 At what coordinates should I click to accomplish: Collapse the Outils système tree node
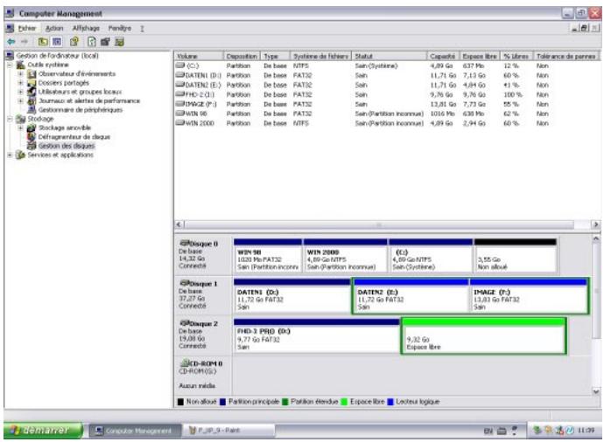pos(11,65)
